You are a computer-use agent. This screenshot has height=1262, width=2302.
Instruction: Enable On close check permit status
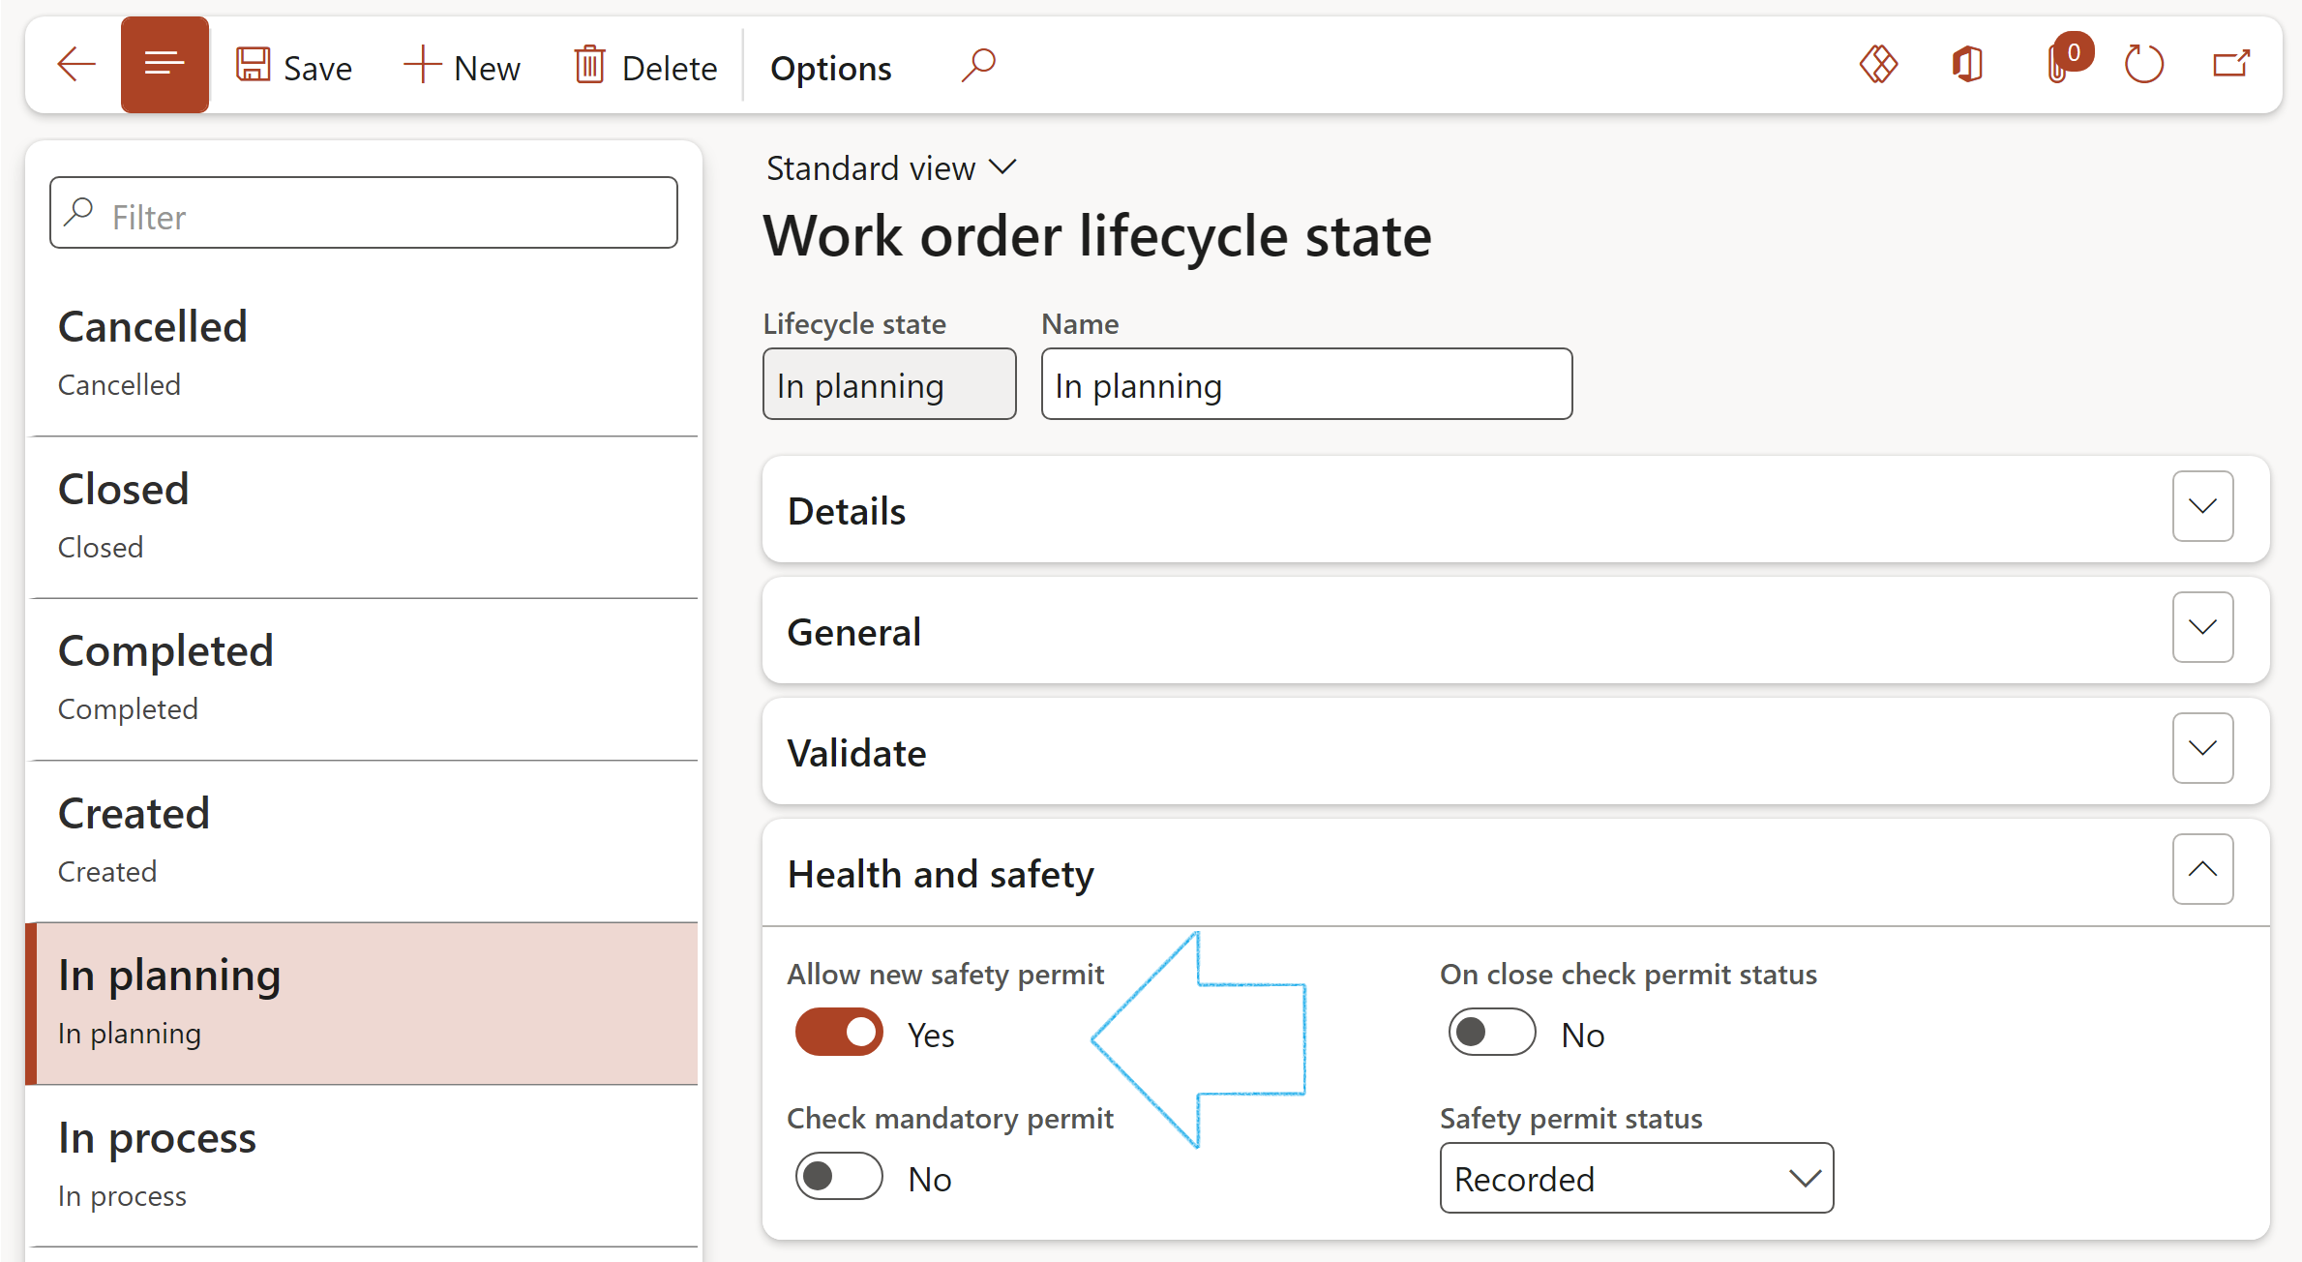[1491, 1032]
